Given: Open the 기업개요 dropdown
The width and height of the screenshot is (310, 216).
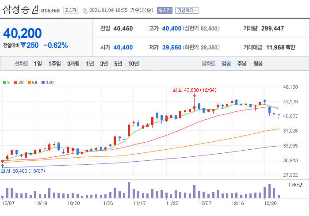Looking at the screenshot, I should 187,10.
